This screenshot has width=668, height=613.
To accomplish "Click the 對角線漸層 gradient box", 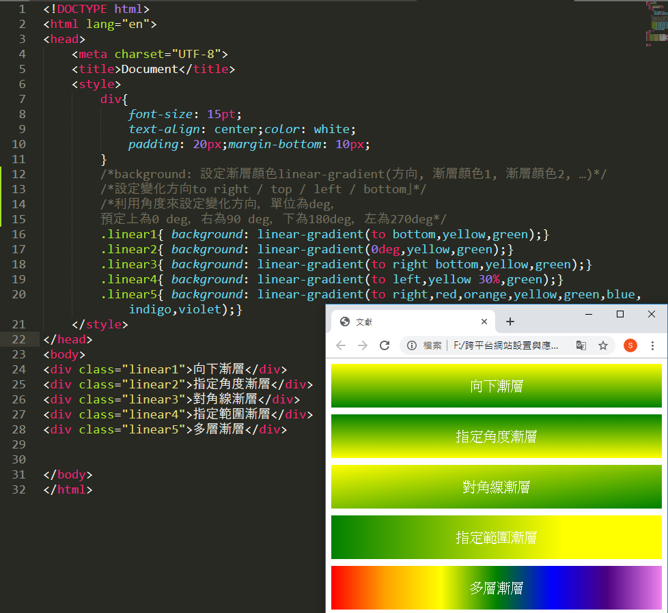I will coord(497,487).
